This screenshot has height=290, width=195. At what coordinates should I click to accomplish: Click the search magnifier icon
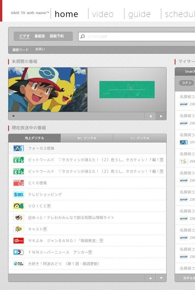83,36
